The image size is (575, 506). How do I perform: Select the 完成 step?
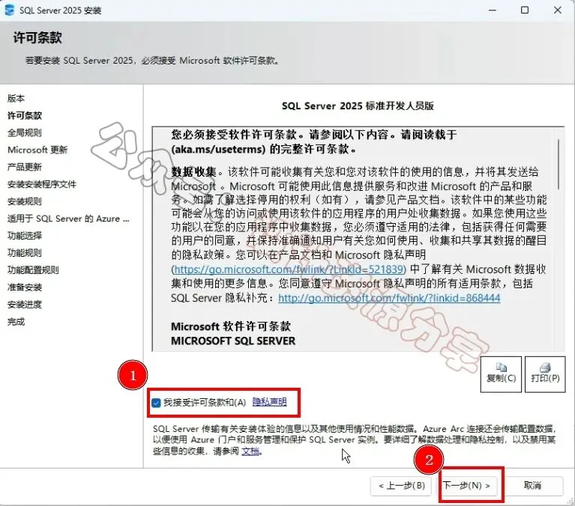coord(16,321)
